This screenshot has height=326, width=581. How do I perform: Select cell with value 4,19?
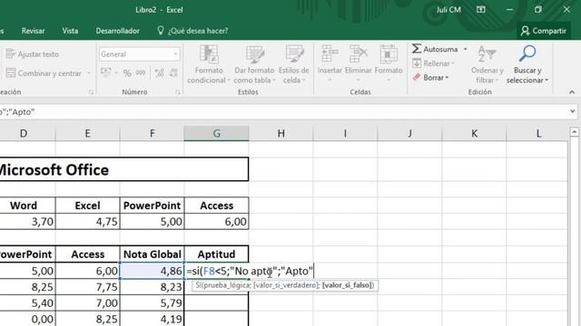pos(152,319)
